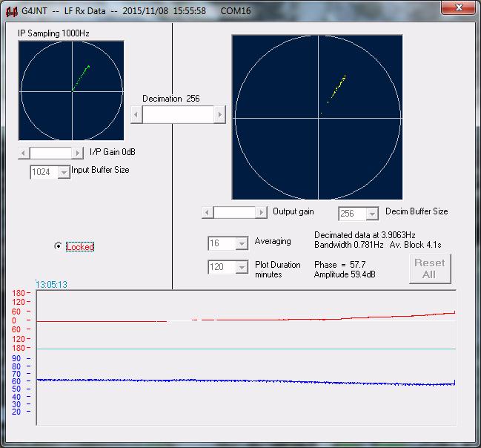Toggle the Locked radio button

click(x=58, y=246)
